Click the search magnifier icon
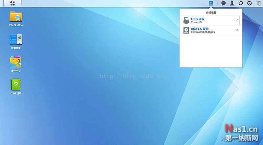263x145 pixels. point(241,3)
